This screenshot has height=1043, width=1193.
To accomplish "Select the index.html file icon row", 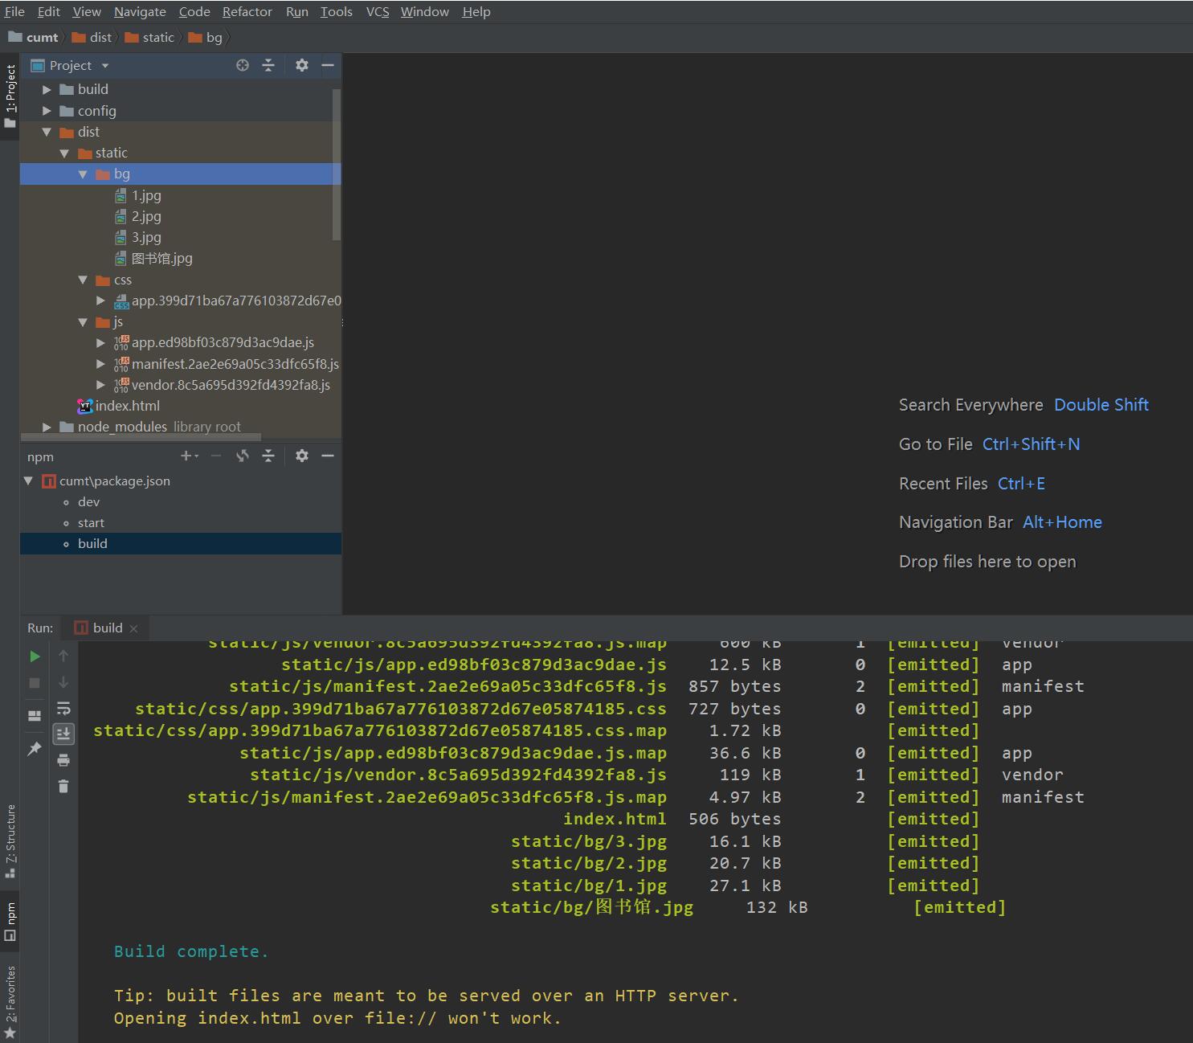I will (x=181, y=406).
